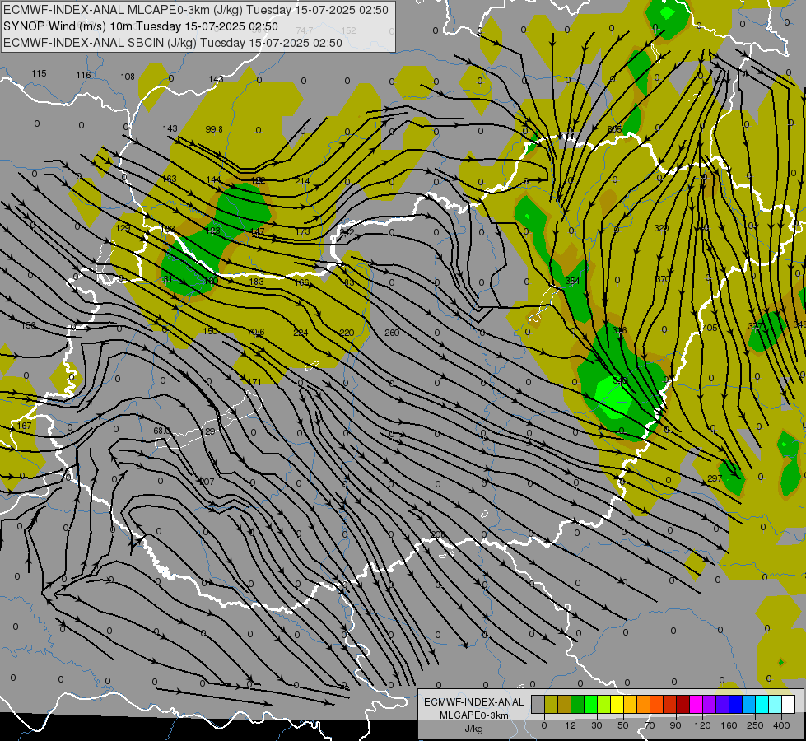Select the purple legend color box
This screenshot has height=741, width=806.
click(x=710, y=705)
